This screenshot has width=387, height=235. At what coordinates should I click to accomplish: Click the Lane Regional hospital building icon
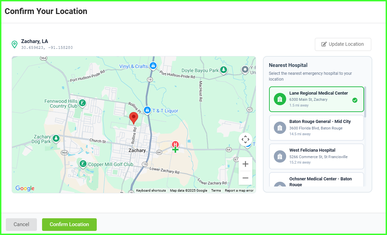click(280, 99)
